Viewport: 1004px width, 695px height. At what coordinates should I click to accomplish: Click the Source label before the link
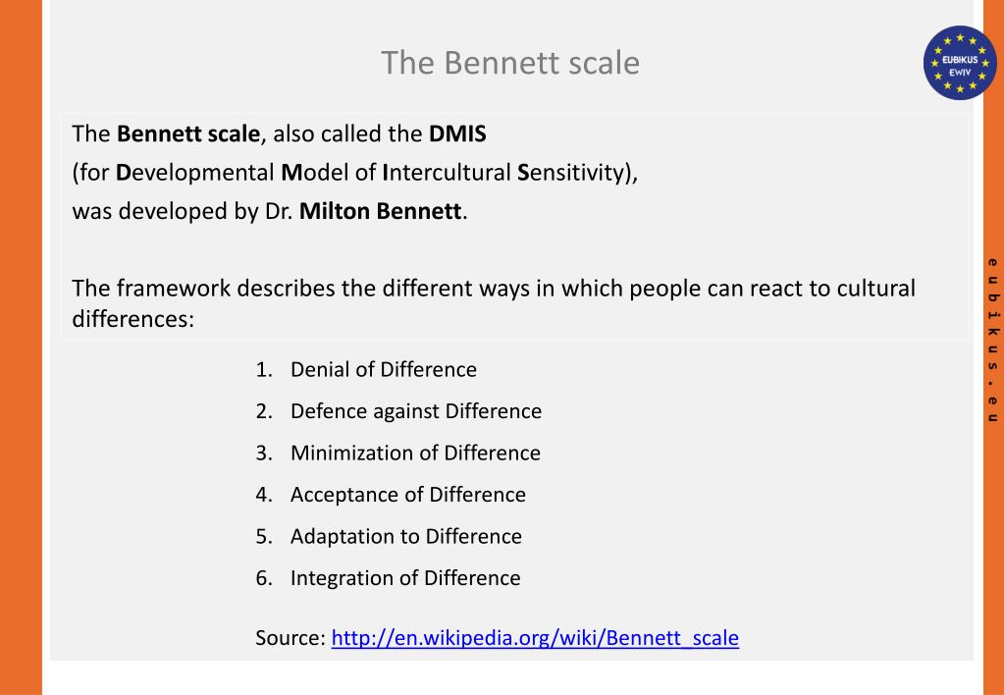point(291,637)
